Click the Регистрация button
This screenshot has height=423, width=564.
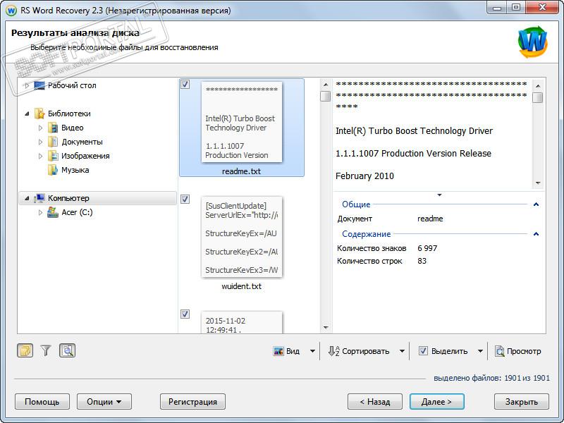192,401
